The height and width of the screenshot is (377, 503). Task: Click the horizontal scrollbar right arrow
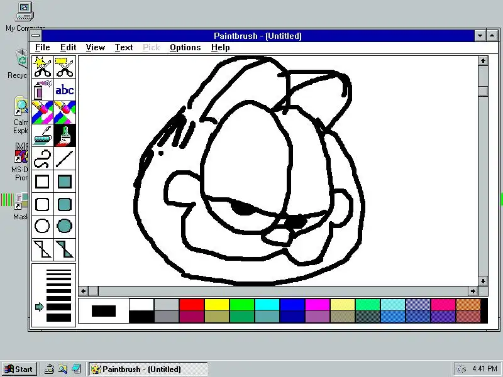[473, 291]
